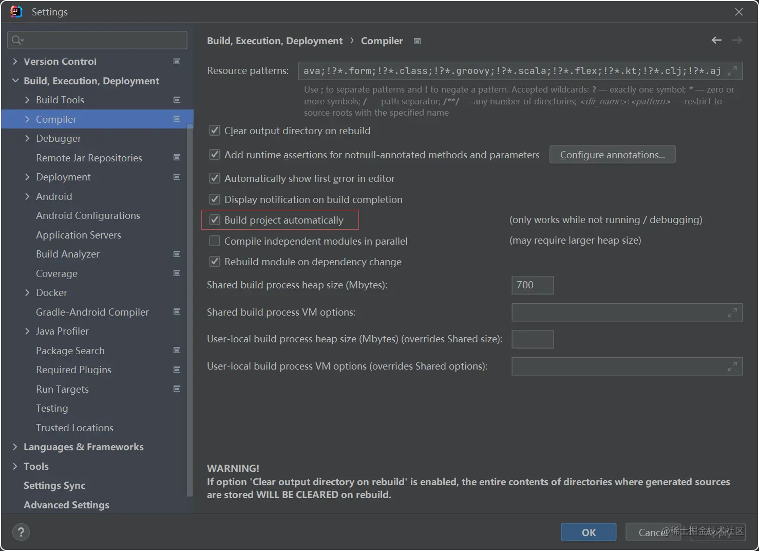Click the project-scope icon beside Build Analyzer

click(x=177, y=254)
